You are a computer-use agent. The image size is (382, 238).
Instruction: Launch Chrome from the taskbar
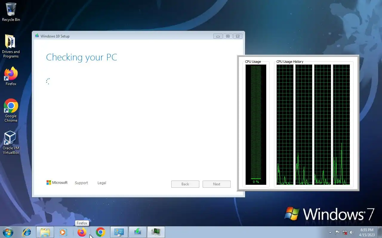click(x=101, y=232)
